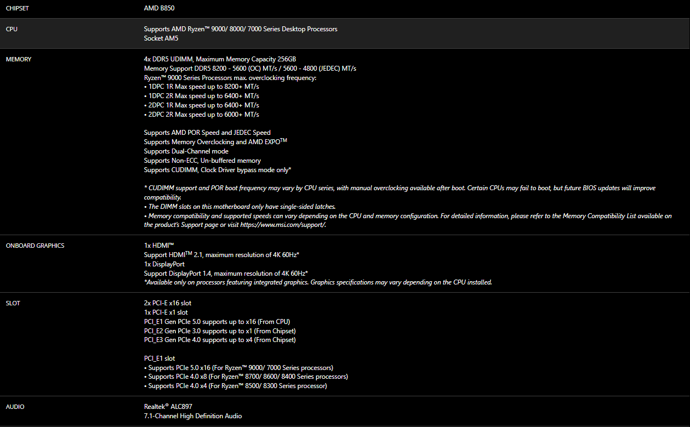This screenshot has width=690, height=427.
Task: Select 'Supports AMD Ryzen 9000/ 8000/ 7000 Series Desktop Processors'
Action: pos(241,29)
